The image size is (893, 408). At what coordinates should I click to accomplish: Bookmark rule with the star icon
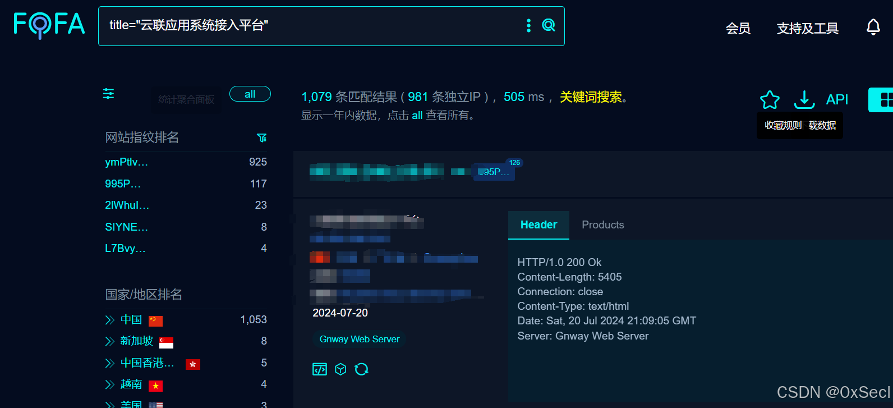(770, 100)
